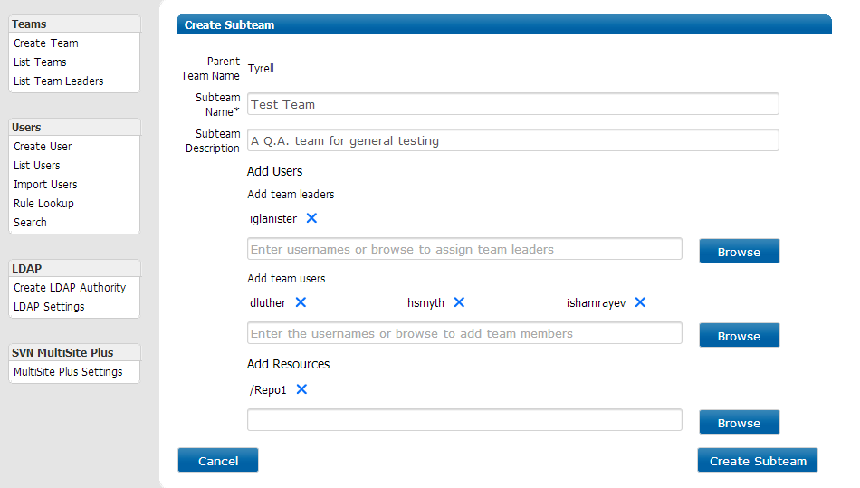Click the Create Subteam button
The width and height of the screenshot is (860, 488).
point(758,460)
